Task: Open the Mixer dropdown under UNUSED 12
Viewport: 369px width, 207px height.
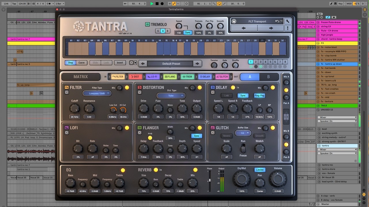Action: [337, 117]
